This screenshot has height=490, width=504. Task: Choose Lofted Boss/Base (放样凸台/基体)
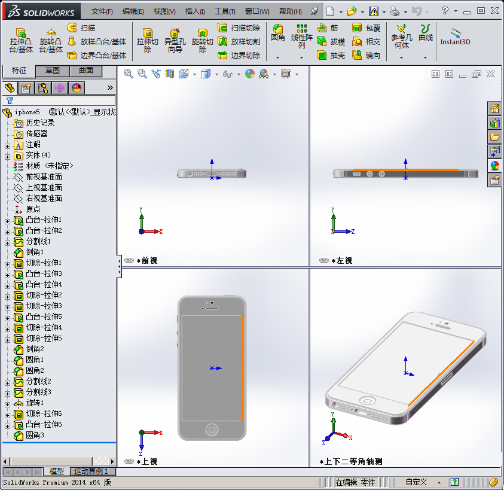(x=97, y=41)
